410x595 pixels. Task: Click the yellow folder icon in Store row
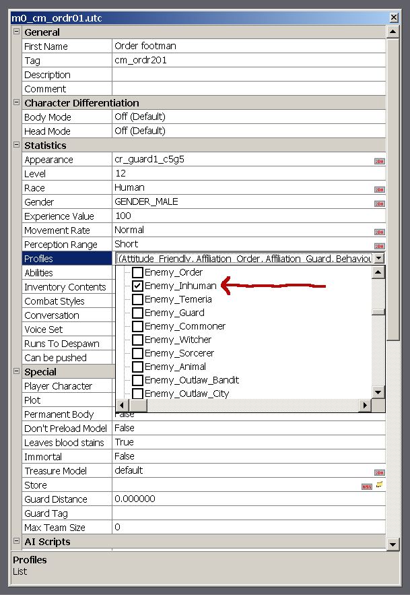tap(379, 485)
